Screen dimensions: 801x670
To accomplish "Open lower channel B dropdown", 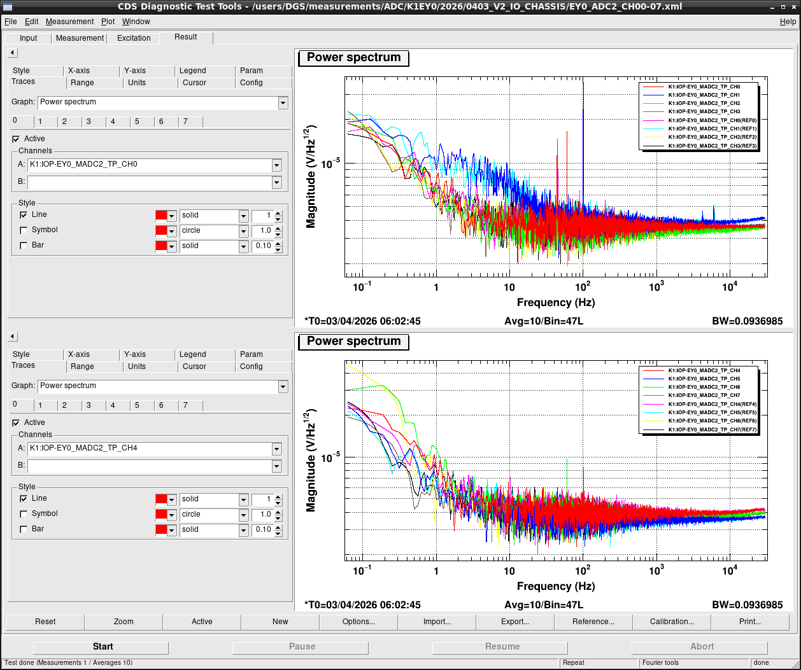I will tap(277, 466).
